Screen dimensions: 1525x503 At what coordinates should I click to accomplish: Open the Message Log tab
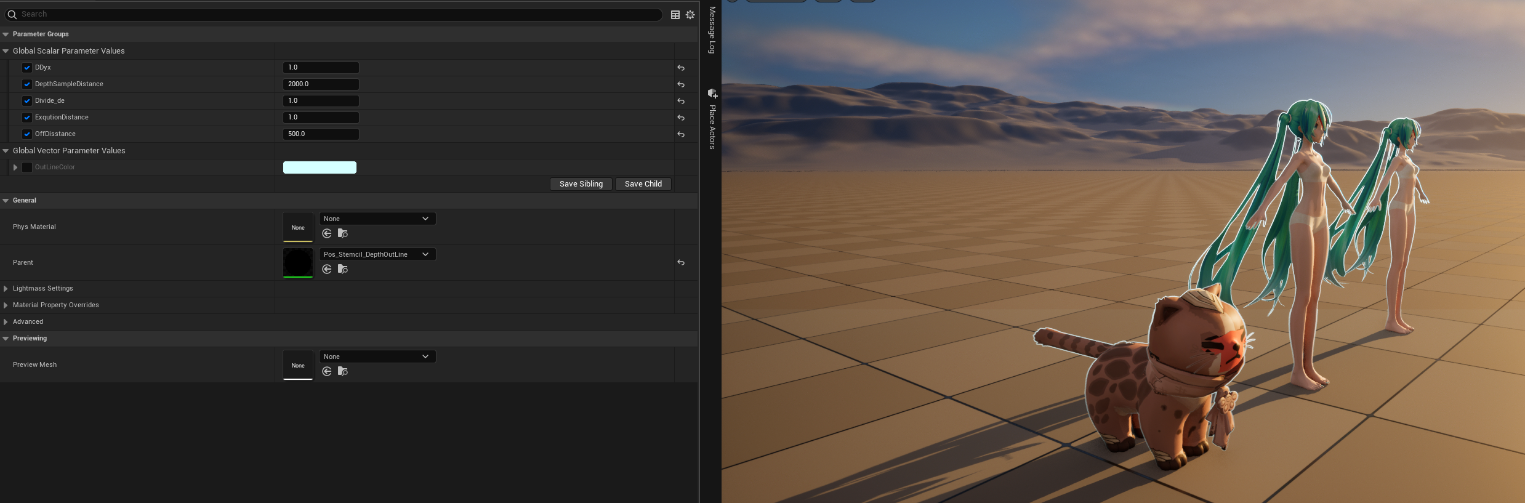pos(712,30)
